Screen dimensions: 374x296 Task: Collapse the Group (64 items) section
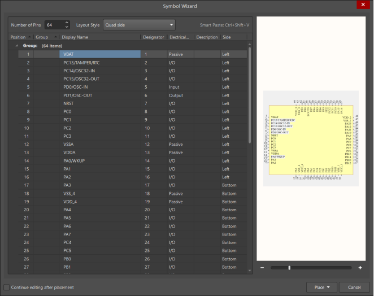coord(16,46)
